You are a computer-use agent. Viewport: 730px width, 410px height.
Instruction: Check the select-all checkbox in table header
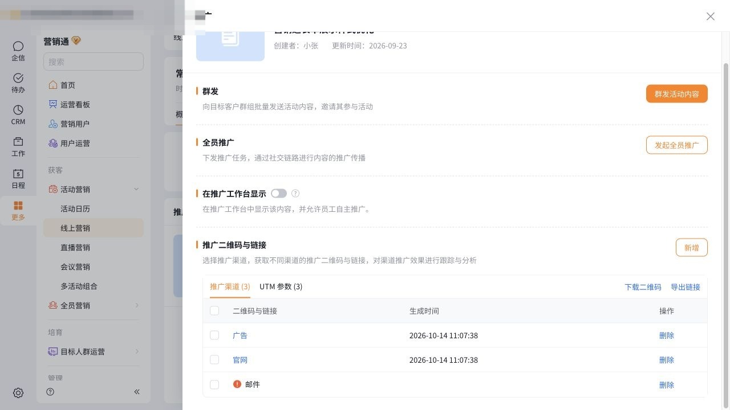tap(214, 311)
